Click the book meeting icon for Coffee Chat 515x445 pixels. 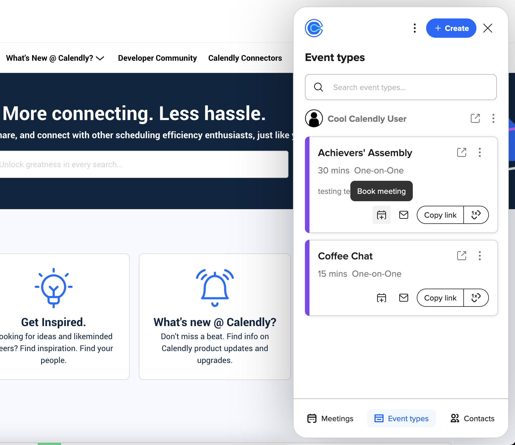tap(381, 298)
